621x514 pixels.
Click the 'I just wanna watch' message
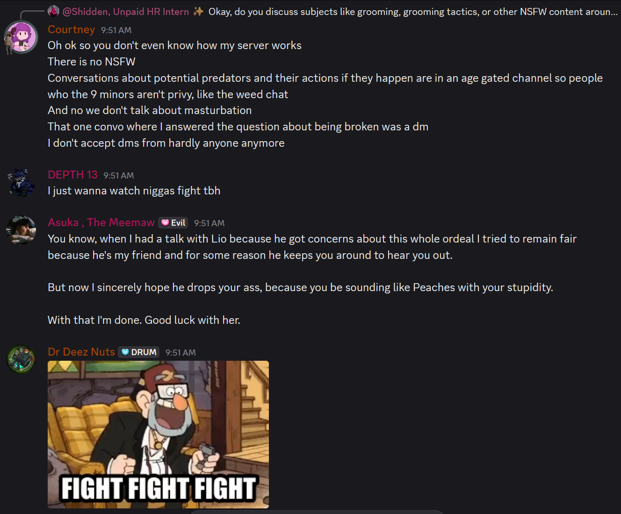134,191
